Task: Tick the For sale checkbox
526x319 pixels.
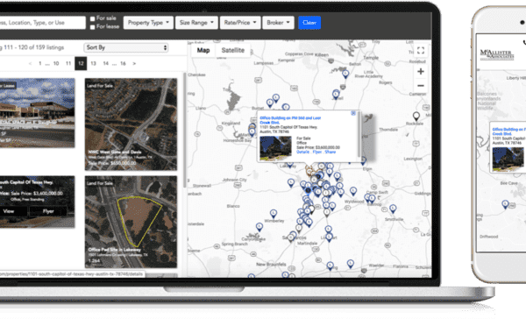Action: (x=93, y=18)
